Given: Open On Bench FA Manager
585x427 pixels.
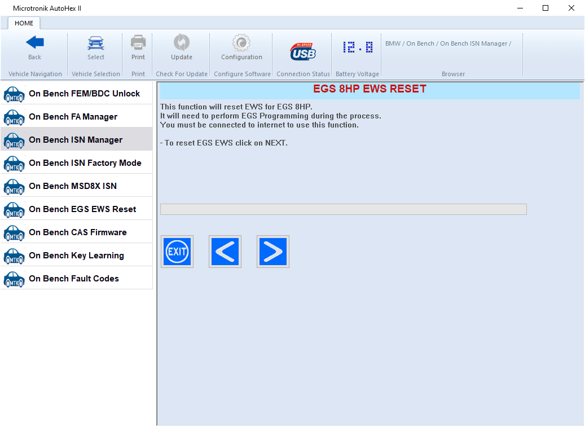Looking at the screenshot, I should point(77,116).
